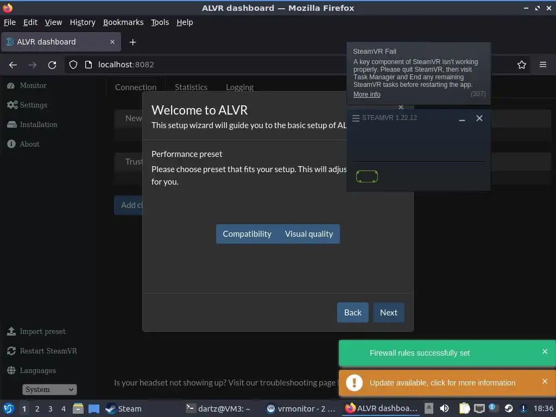Screen dimensions: 556x417
Task: Open the taskbar start menu icon
Action: click(x=9, y=409)
